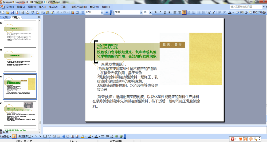This screenshot has width=267, height=142.
Task: Click the Copy icon
Action: tap(43, 13)
